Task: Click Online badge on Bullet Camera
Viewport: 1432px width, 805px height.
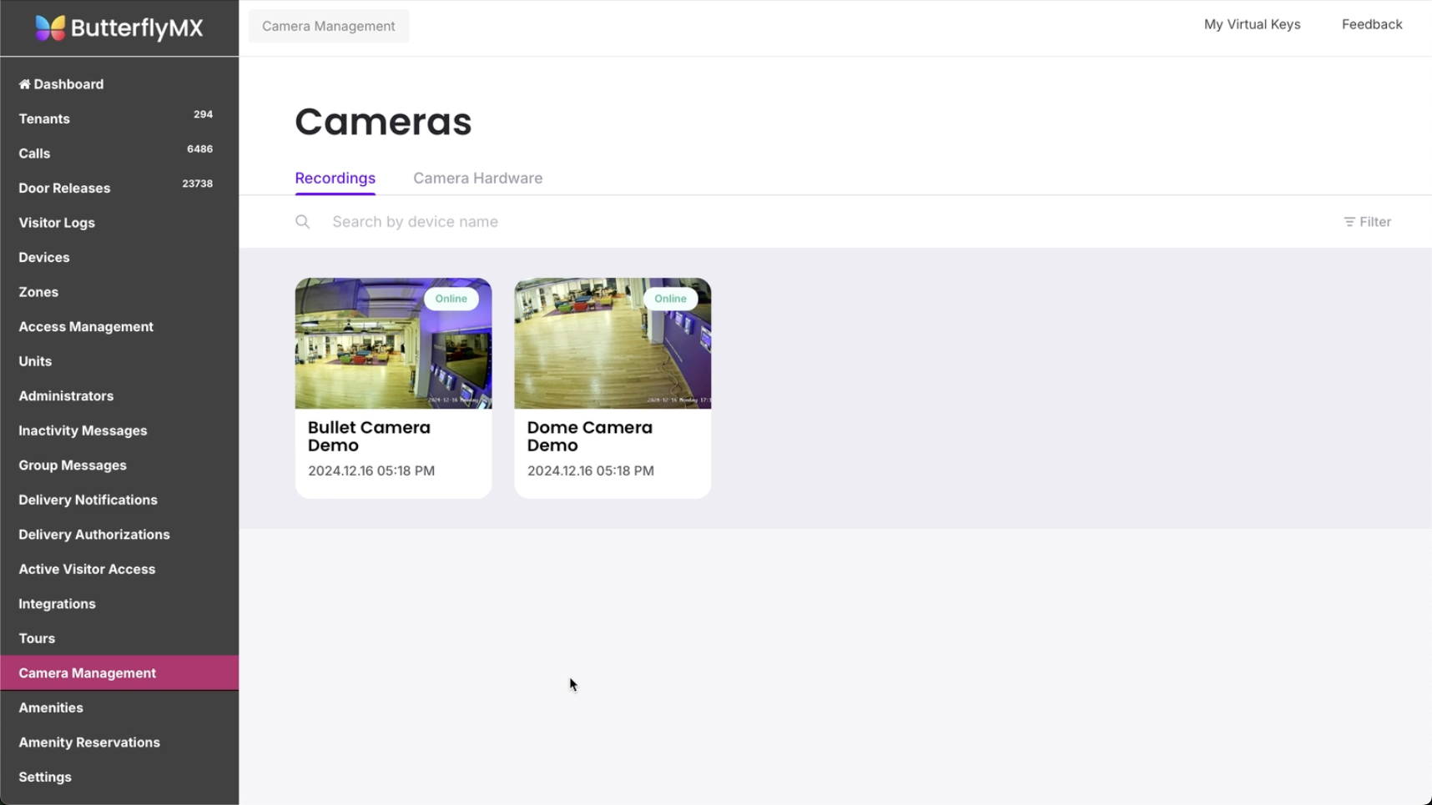Action: [x=451, y=299]
